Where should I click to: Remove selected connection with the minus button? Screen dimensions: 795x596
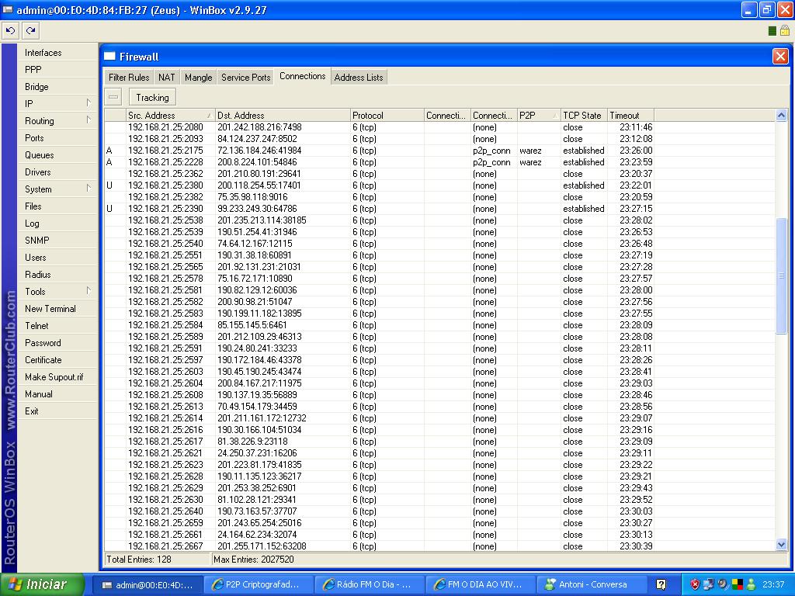(113, 97)
